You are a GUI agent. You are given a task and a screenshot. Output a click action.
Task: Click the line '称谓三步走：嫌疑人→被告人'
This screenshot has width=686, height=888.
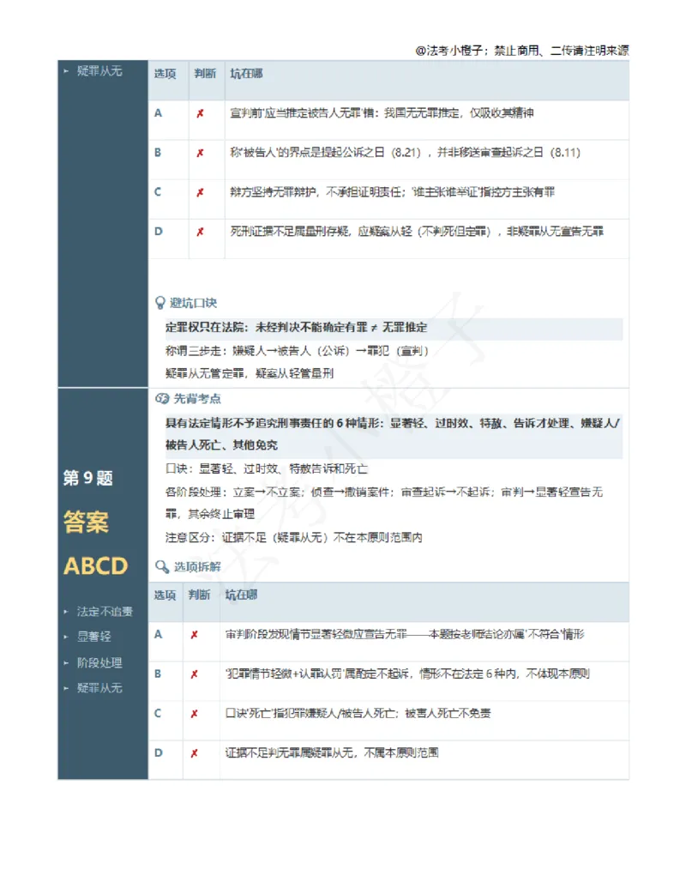(297, 351)
